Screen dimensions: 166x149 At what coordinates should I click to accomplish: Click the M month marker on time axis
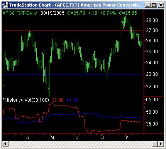52,138
